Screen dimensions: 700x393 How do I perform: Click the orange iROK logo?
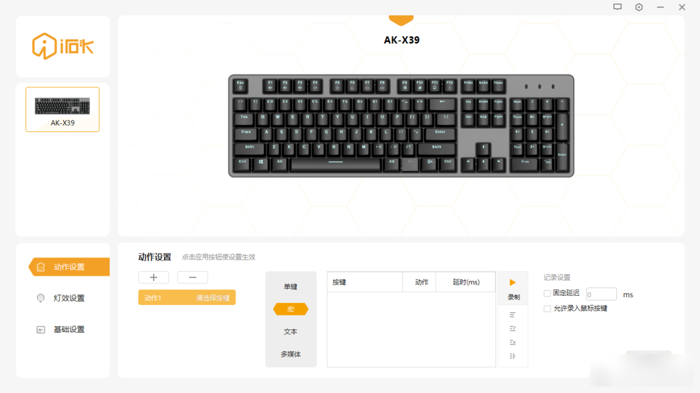62,46
